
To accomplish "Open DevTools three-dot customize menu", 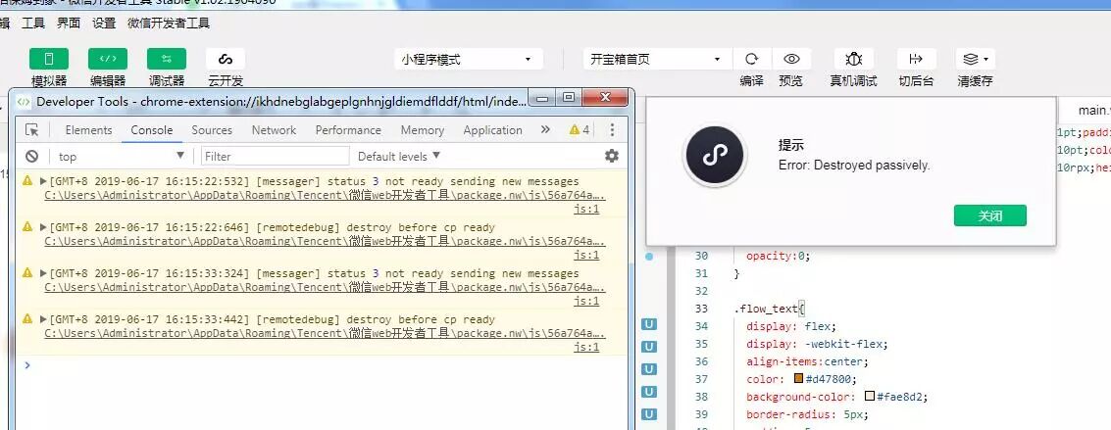I will point(612,130).
